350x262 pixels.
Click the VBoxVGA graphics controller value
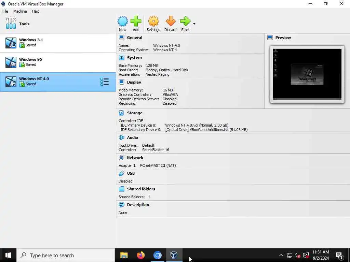(x=170, y=94)
